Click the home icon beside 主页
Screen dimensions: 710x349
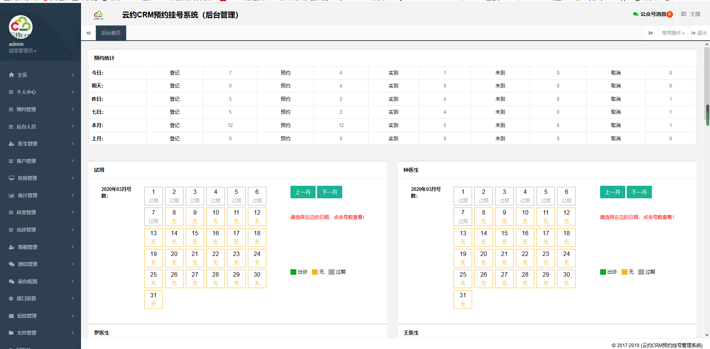click(11, 75)
